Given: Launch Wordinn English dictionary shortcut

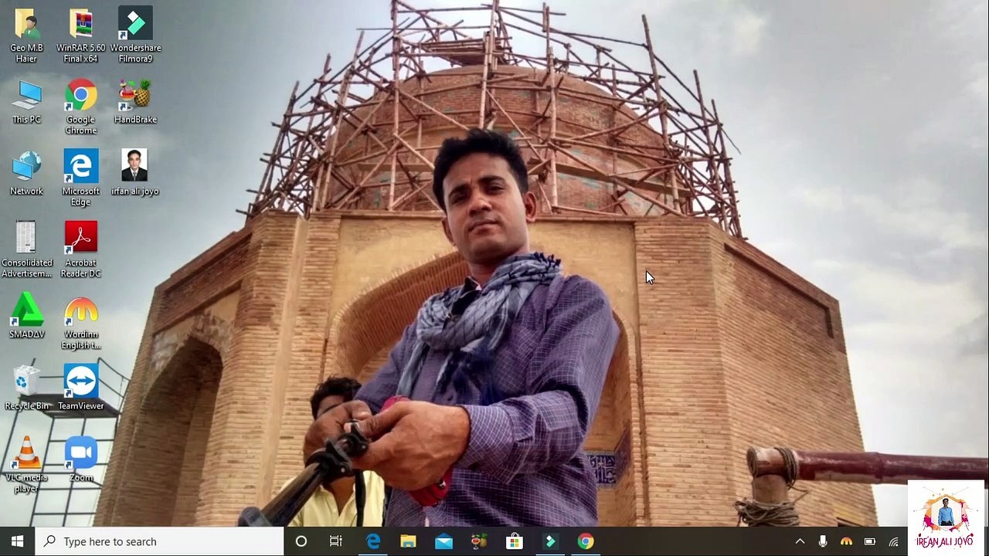Looking at the screenshot, I should tap(81, 322).
